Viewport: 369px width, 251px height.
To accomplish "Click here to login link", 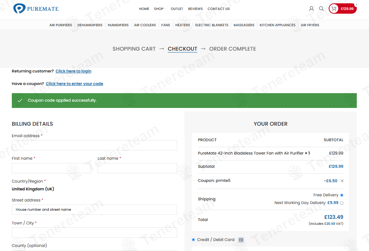I will (73, 71).
